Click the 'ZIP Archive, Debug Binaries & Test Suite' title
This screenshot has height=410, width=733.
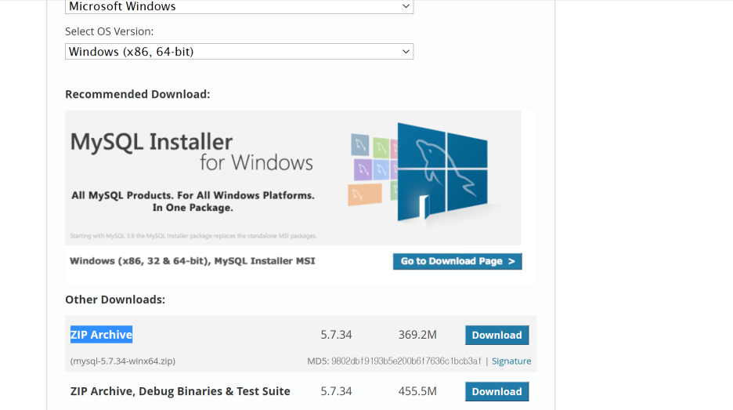(x=180, y=391)
